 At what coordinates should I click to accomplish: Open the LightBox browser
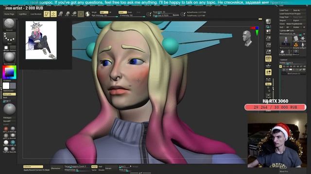pyautogui.click(x=23, y=14)
